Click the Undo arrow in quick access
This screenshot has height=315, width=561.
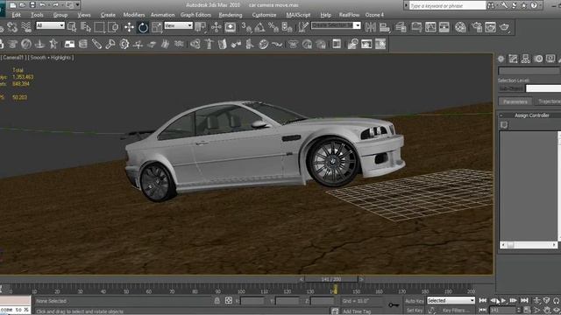click(43, 5)
